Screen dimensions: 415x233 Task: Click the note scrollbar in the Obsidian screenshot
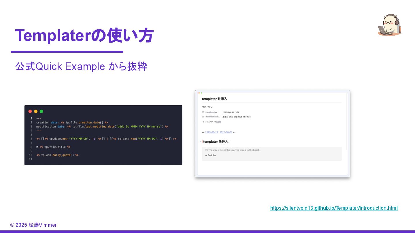pyautogui.click(x=347, y=121)
